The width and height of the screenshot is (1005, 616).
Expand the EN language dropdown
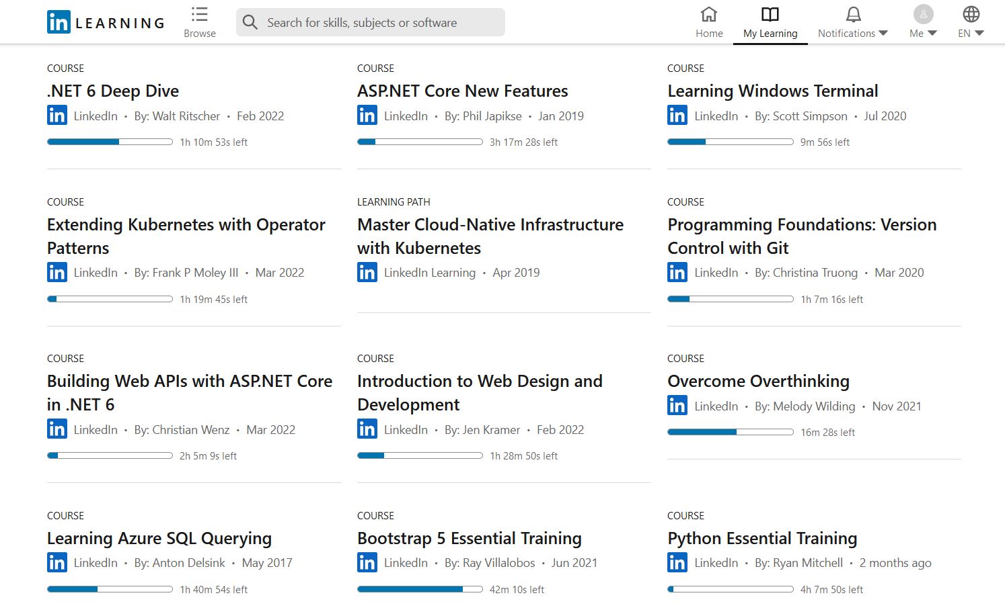(x=979, y=32)
